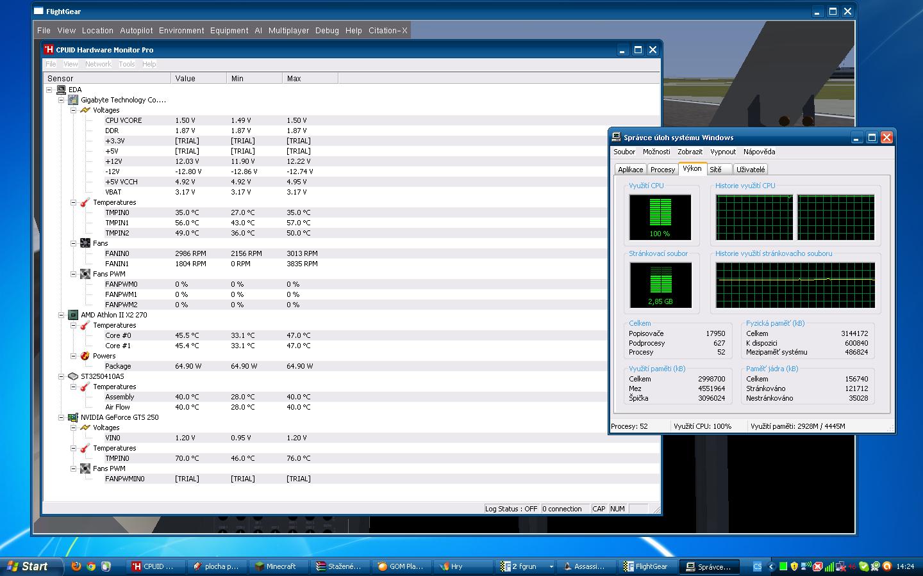Switch to GOM Player from the taskbar
923x576 pixels.
403,566
